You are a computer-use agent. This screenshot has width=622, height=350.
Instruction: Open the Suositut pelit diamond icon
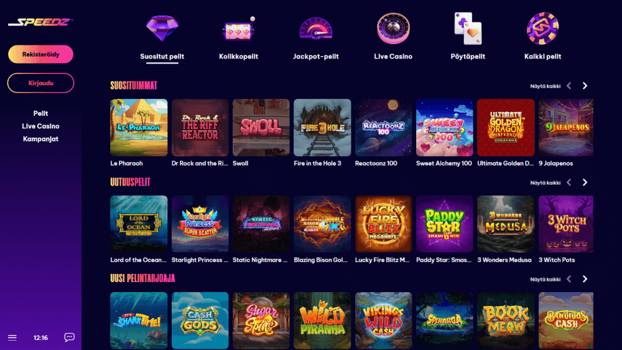[162, 28]
